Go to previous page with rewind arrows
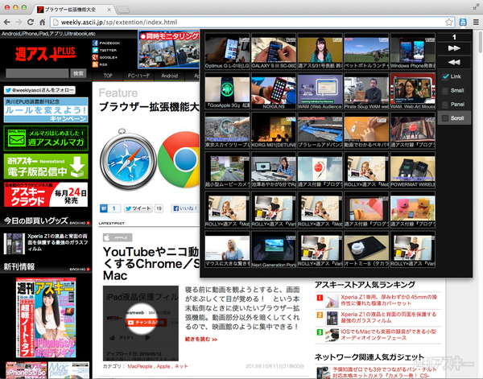This screenshot has width=483, height=379. [454, 62]
